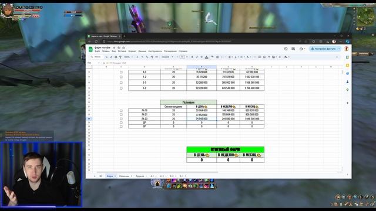This screenshot has width=376, height=211.
Task: Star the spreadsheet document
Action: pos(114,47)
